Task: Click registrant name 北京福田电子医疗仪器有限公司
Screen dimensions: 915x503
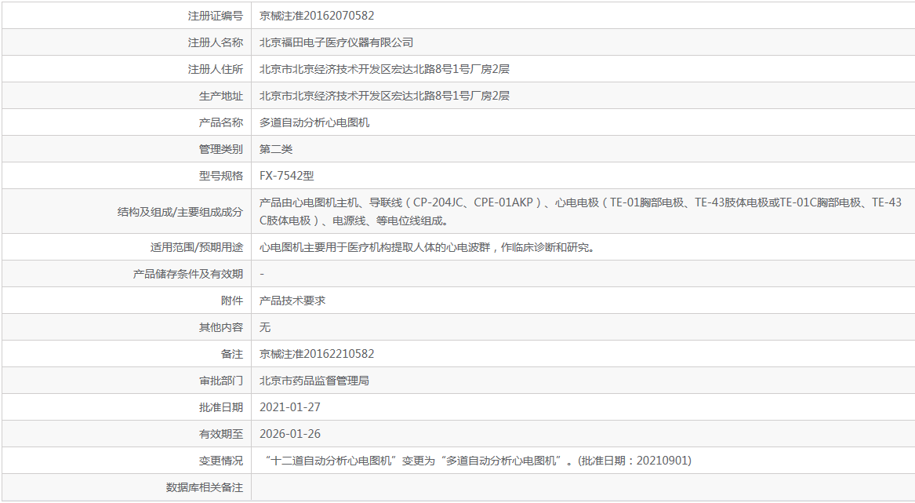Action: click(x=337, y=42)
